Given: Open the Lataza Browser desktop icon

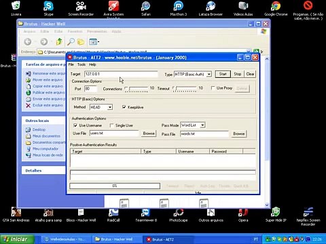Looking at the screenshot, I should pyautogui.click(x=211, y=9).
